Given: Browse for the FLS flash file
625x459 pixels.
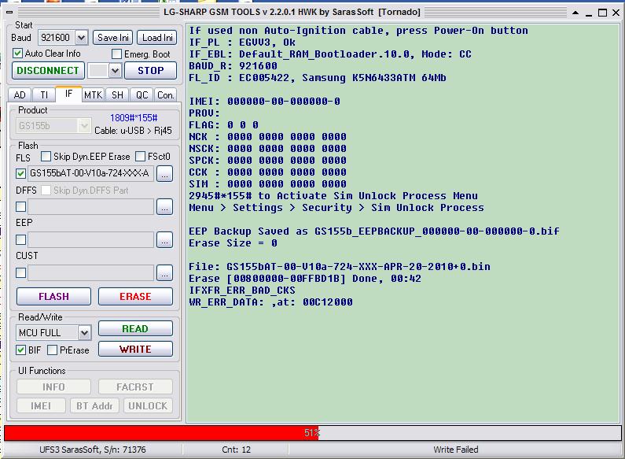Looking at the screenshot, I should click(164, 174).
